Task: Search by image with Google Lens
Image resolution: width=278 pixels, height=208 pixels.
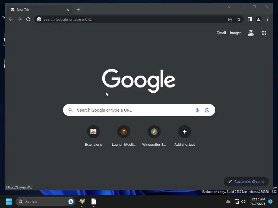Action: coord(207,110)
